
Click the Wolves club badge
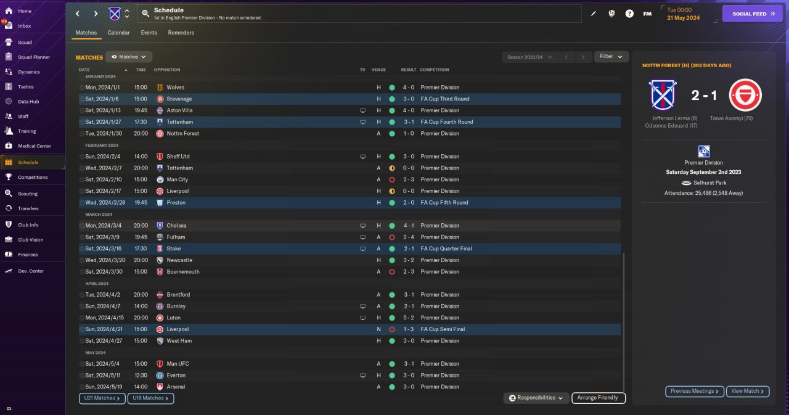click(x=160, y=88)
